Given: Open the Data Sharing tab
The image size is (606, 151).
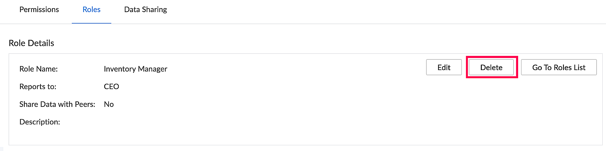Looking at the screenshot, I should [x=145, y=10].
